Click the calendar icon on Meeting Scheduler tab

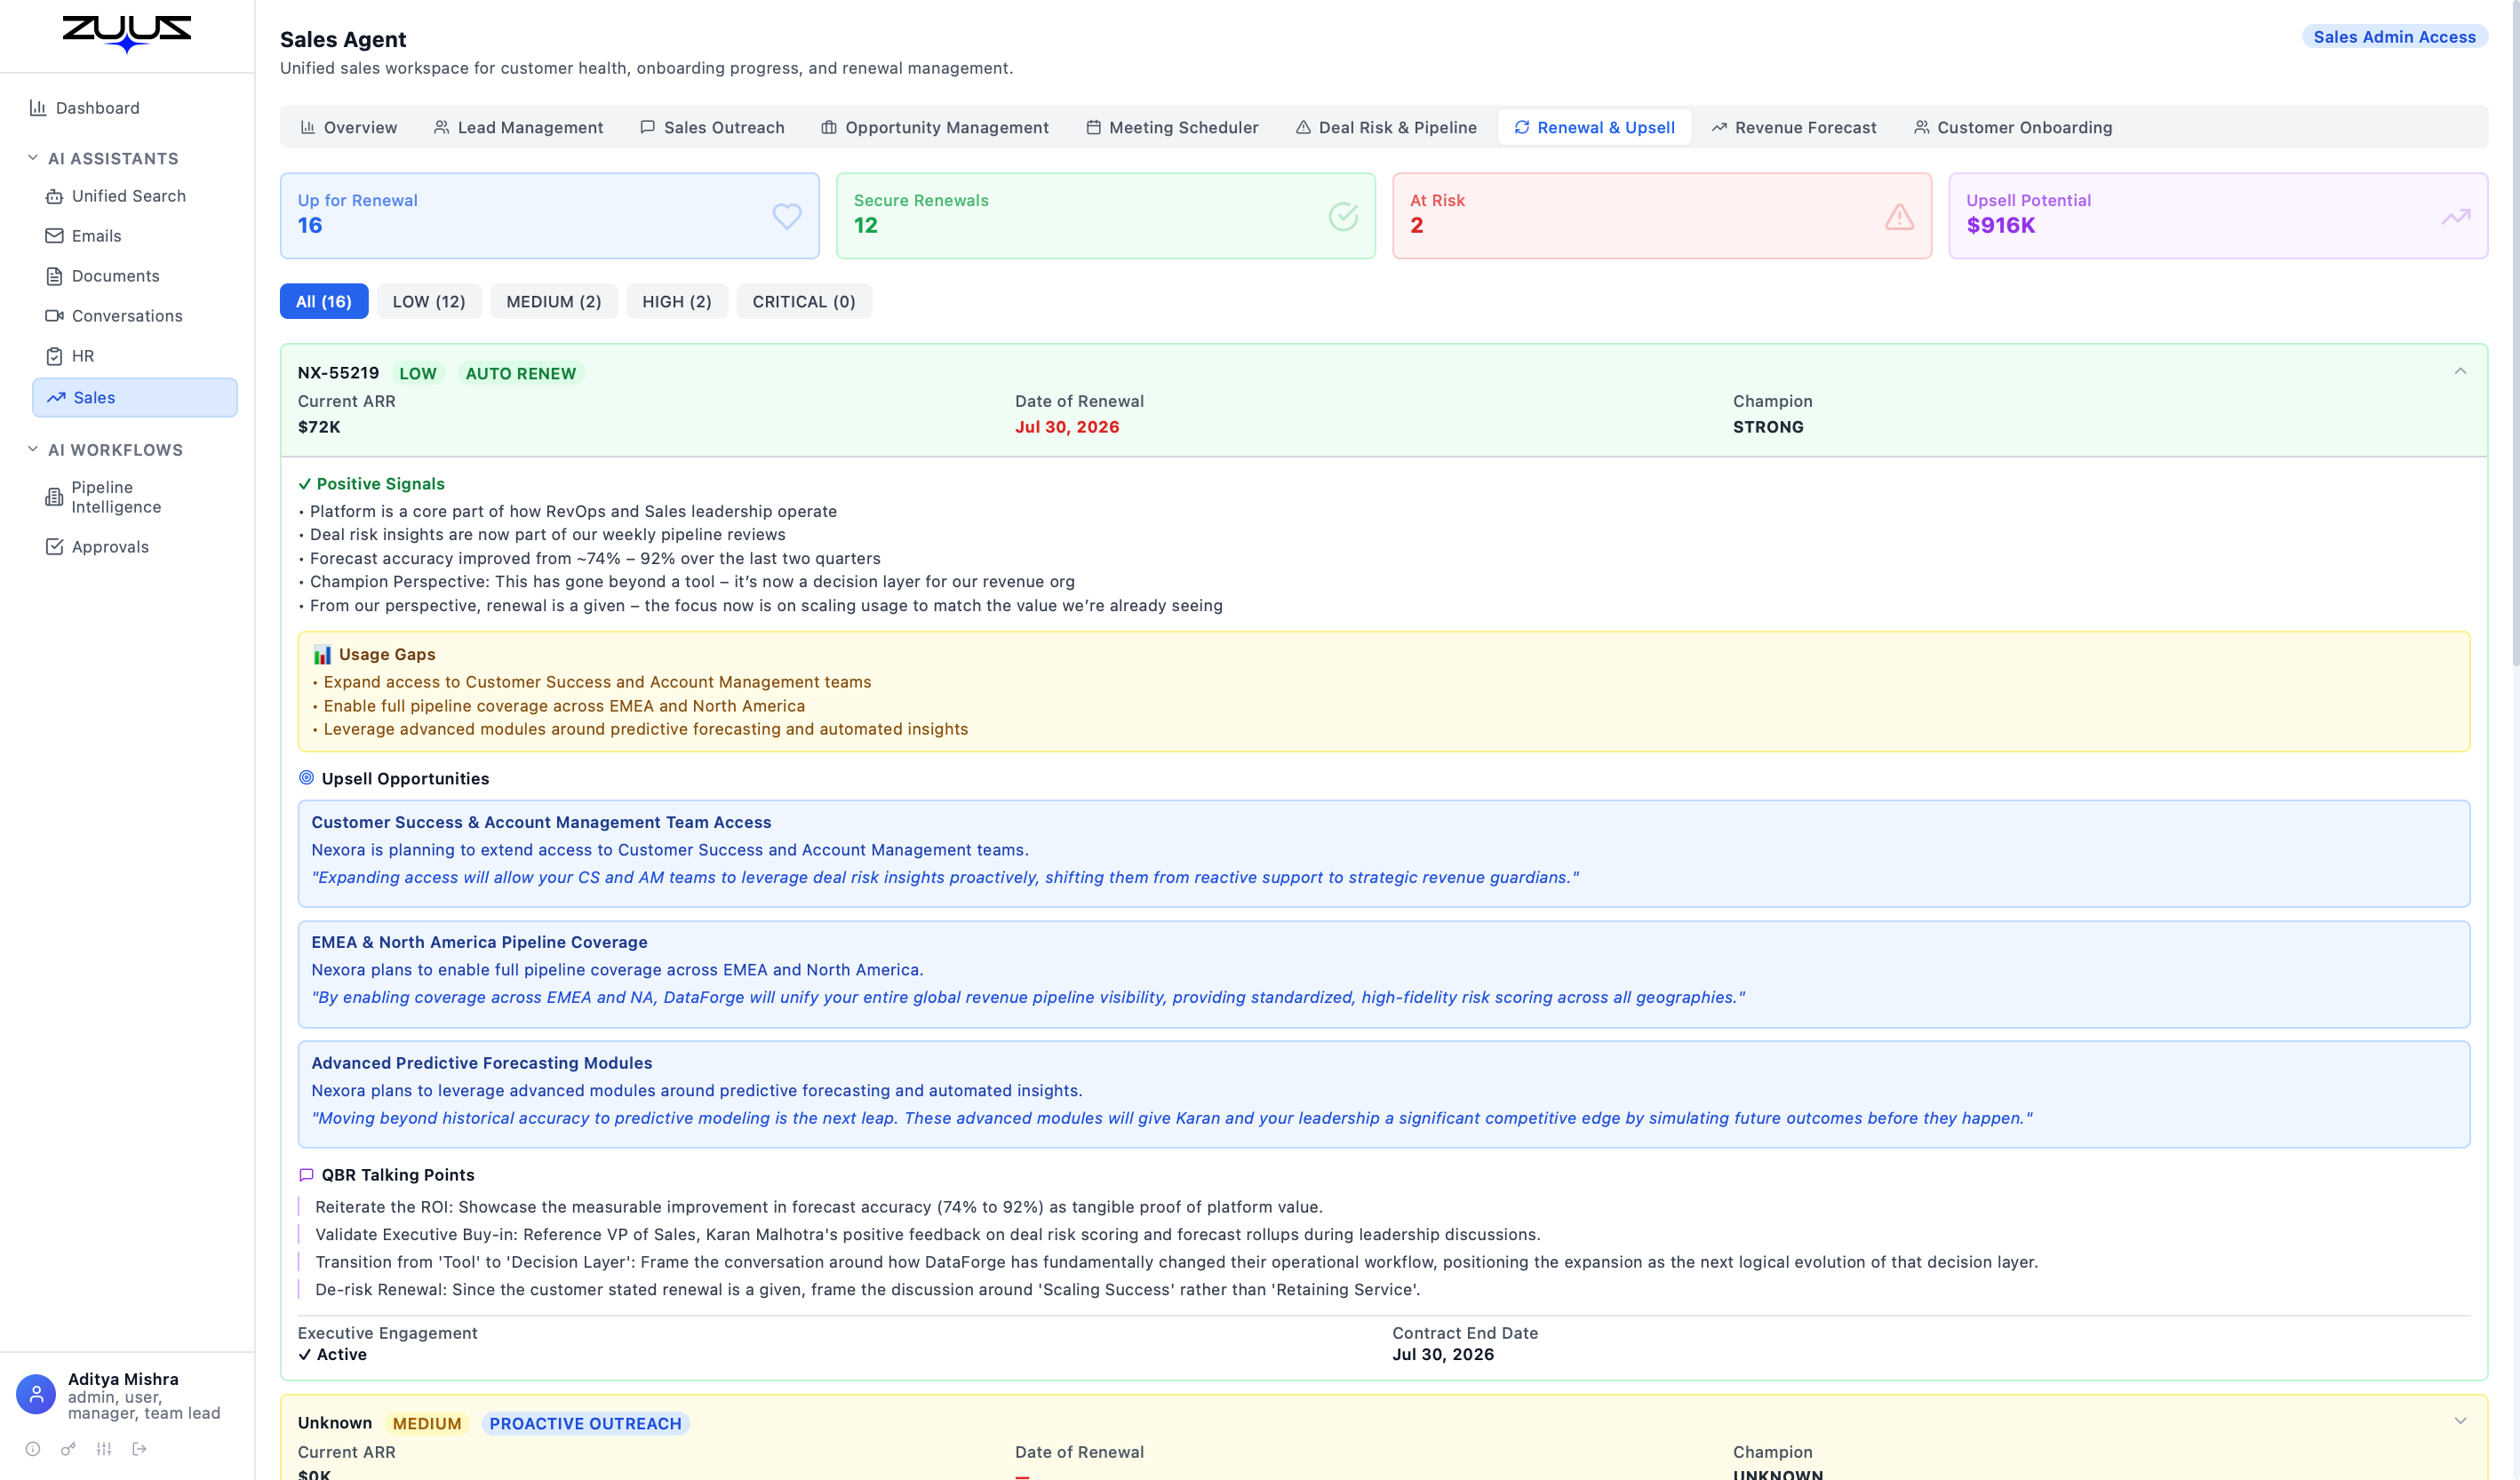(x=1094, y=127)
